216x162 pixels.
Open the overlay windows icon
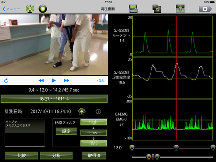[x=156, y=9]
